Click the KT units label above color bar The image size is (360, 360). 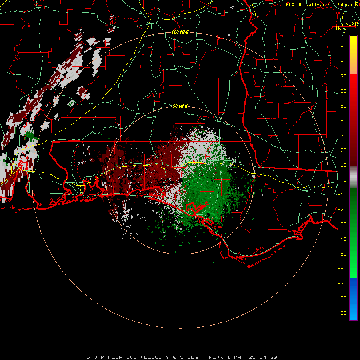342,28
